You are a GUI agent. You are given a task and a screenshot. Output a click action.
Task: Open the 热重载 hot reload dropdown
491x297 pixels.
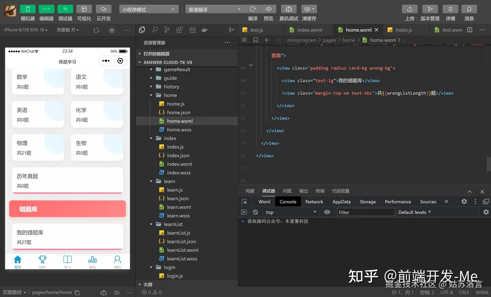[68, 30]
